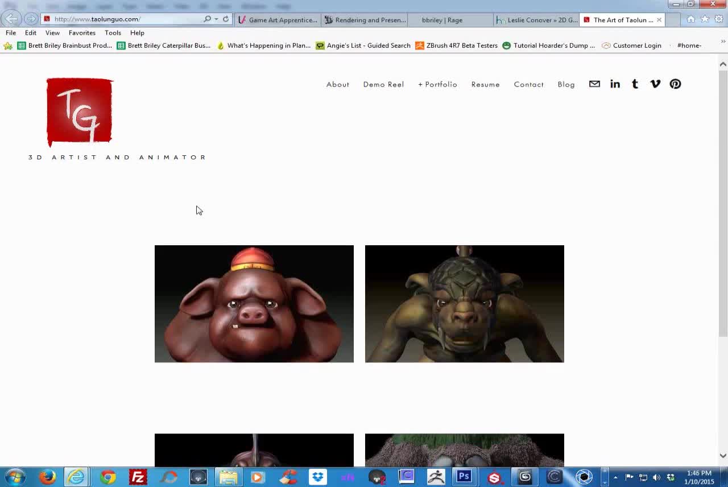728x487 pixels.
Task: Click the vertical scrollbar thumb
Action: pos(723,203)
